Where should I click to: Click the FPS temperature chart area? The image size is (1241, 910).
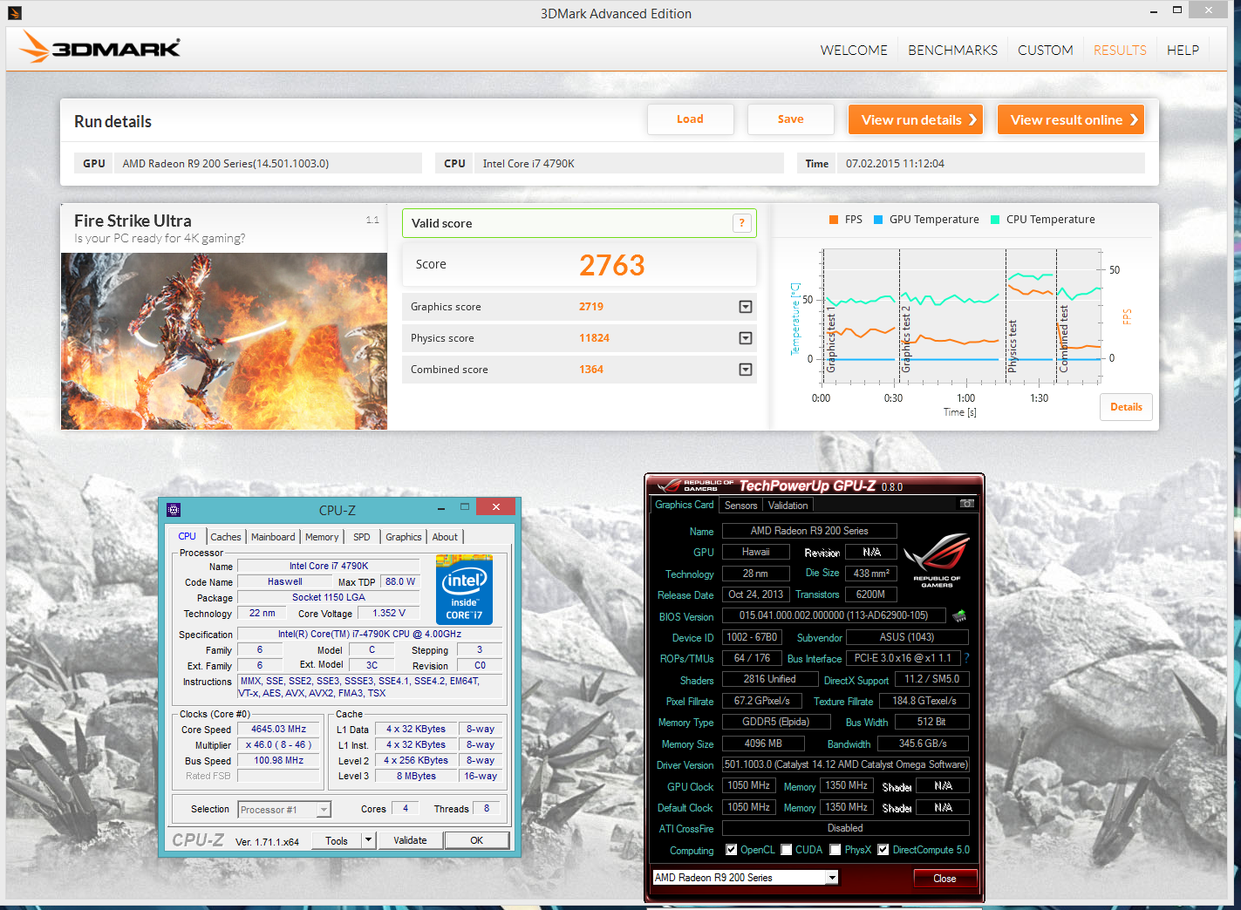[x=959, y=316]
